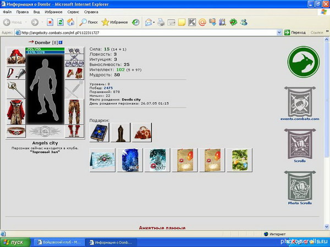The image size is (330, 247).
Task: Switch to Бойцовский клуб taskbar window
Action: pos(59,243)
